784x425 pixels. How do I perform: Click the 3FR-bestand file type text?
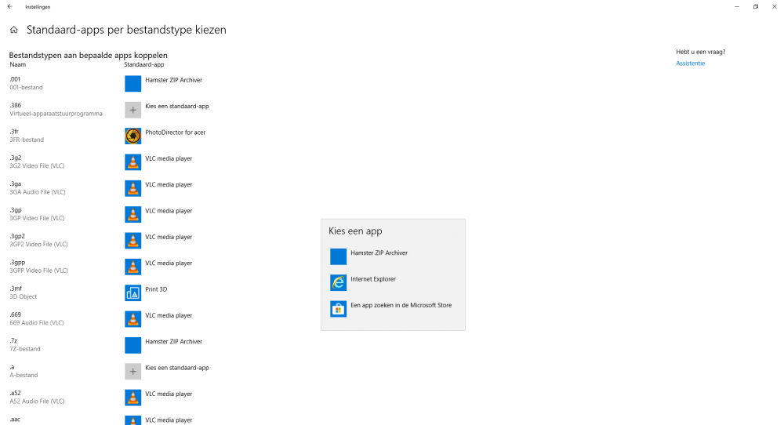click(x=27, y=140)
